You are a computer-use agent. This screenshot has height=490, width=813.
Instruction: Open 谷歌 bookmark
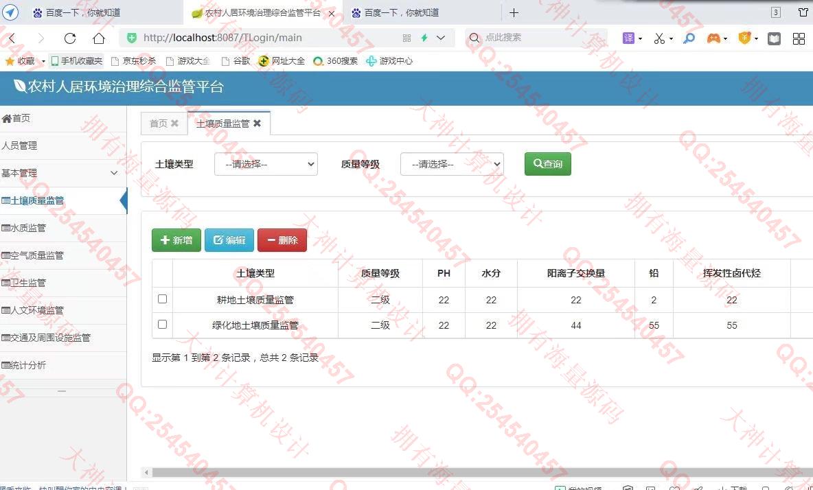(x=236, y=61)
